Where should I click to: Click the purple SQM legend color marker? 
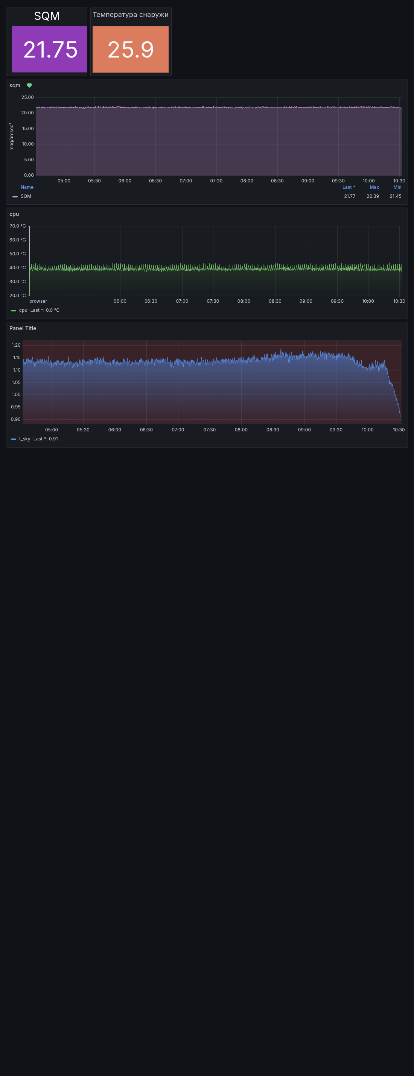tap(15, 196)
